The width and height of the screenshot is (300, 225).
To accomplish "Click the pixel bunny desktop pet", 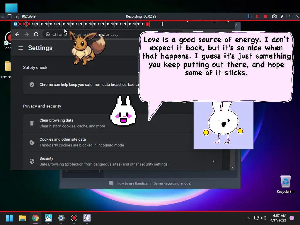I will click(123, 111).
